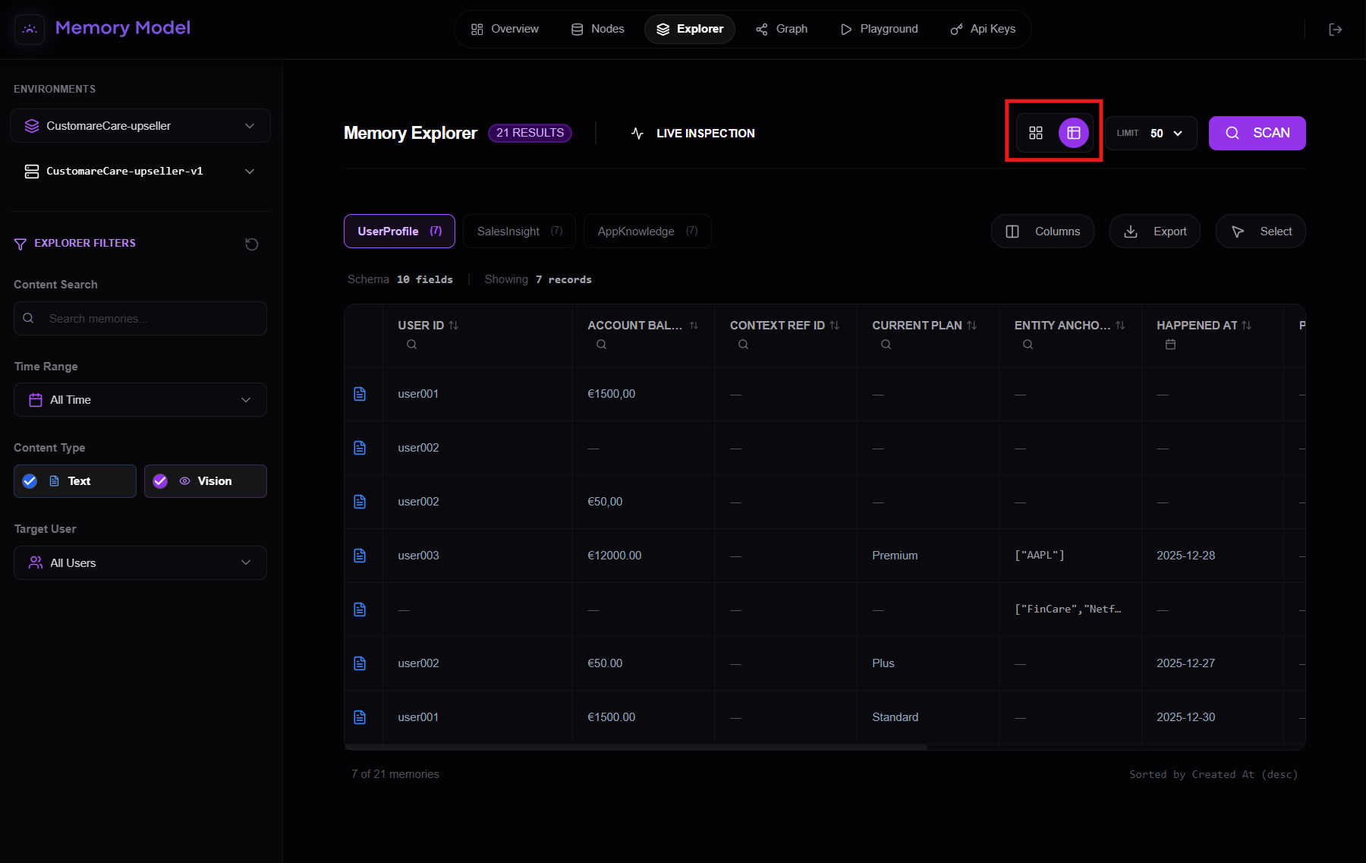Select the AppKnowledge schema tab

(647, 231)
